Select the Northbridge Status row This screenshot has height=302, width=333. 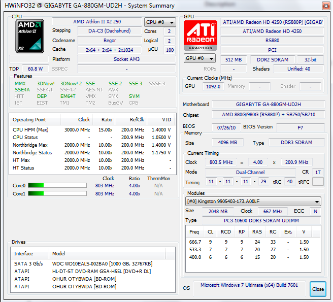(92, 153)
